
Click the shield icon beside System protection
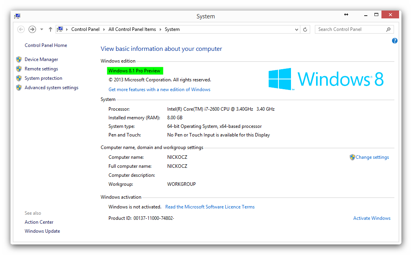pyautogui.click(x=19, y=78)
